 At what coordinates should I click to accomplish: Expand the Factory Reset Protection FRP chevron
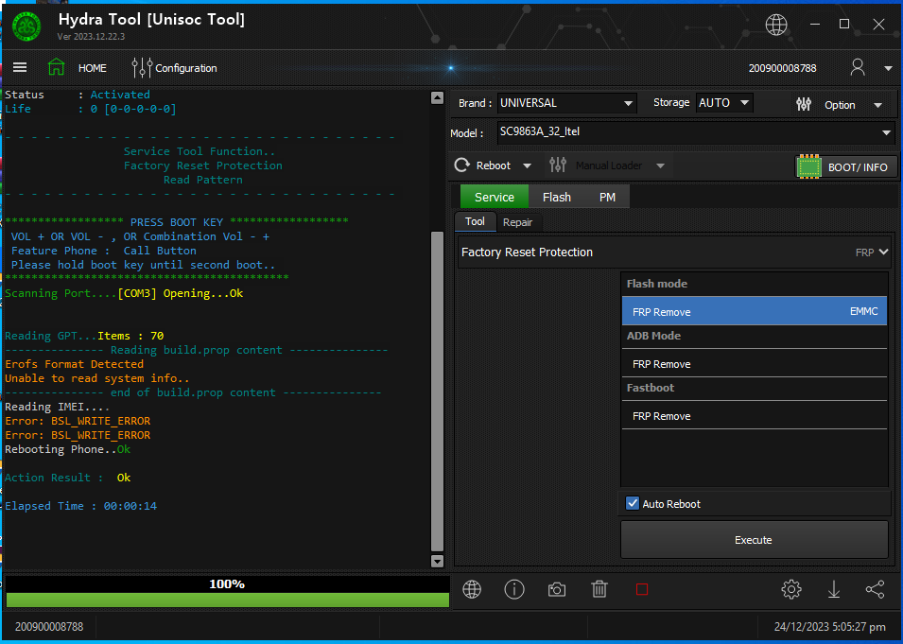883,252
